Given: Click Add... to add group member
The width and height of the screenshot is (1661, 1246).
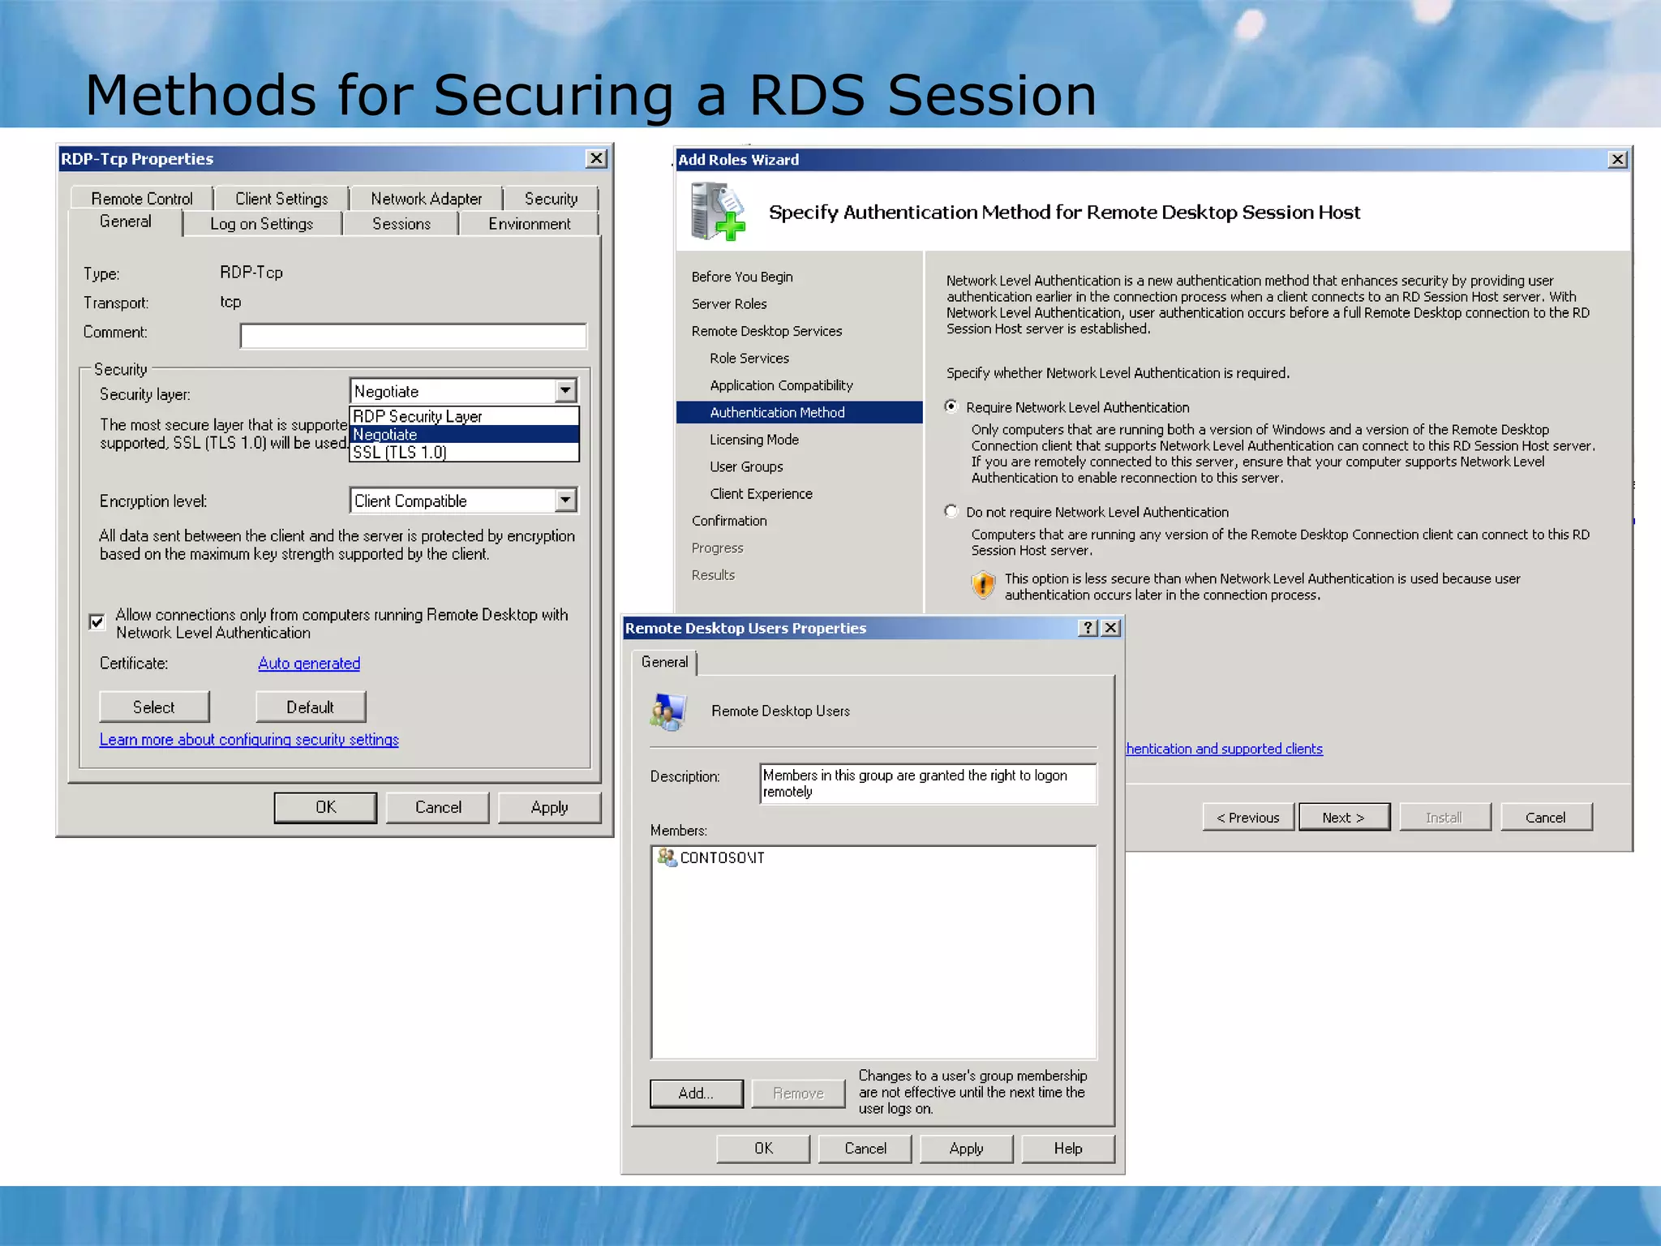Looking at the screenshot, I should coord(696,1093).
